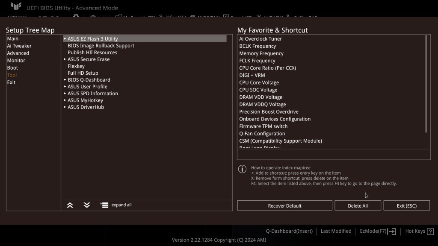The height and width of the screenshot is (246, 438).
Task: Expand ASUS SPD Information arrow
Action: pos(65,93)
